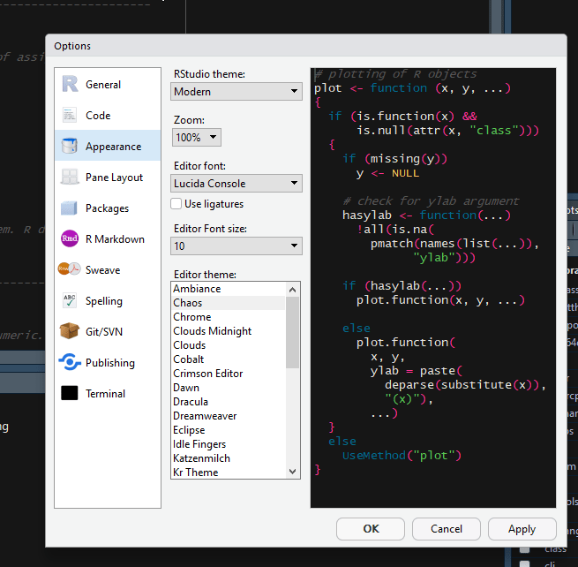Expand the RStudio theme dropdown
578x567 pixels.
[x=236, y=92]
